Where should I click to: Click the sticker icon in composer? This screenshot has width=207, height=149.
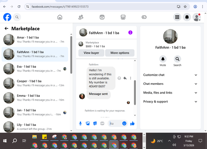tap(95, 123)
